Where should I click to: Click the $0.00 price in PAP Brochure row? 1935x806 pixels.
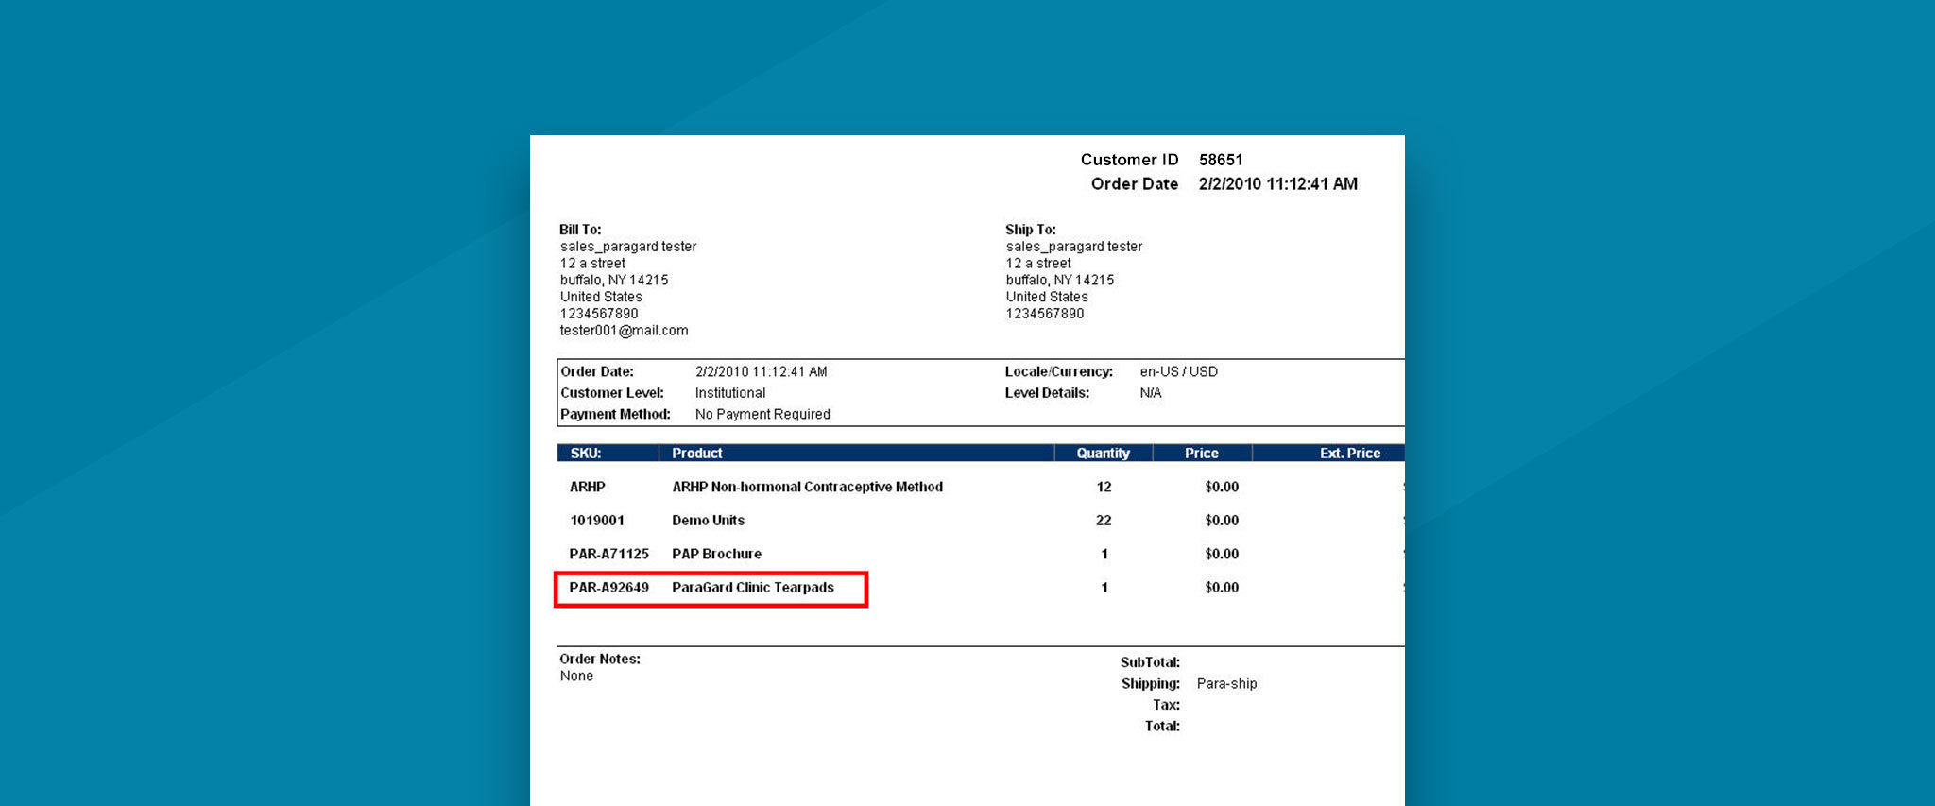1222,555
